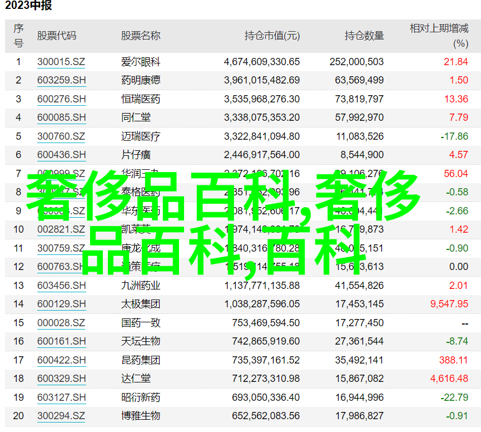Click holding quantity 252,000,503

pyautogui.click(x=357, y=62)
